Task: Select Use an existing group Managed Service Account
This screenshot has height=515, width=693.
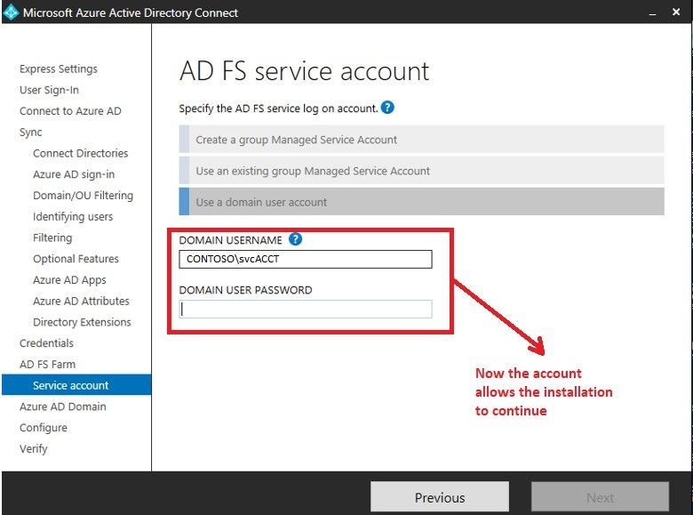Action: (x=421, y=171)
